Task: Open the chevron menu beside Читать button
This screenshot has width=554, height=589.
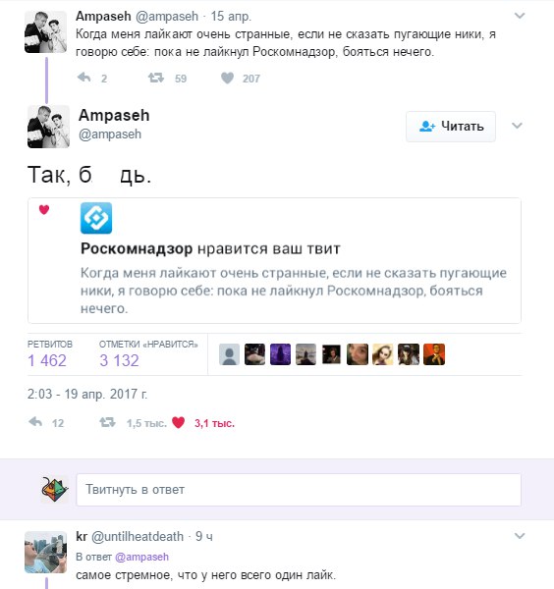Action: pos(518,126)
